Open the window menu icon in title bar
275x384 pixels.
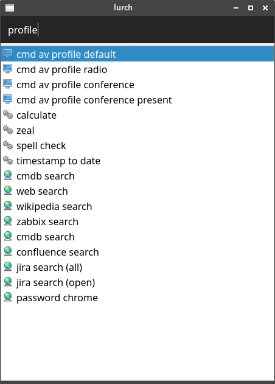point(10,8)
